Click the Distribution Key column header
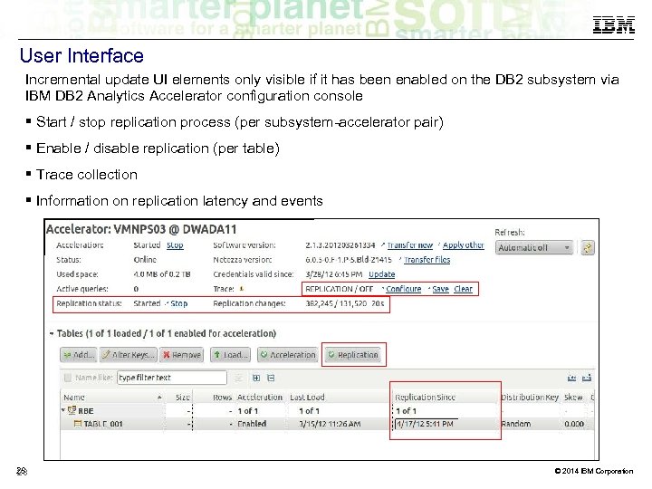The height and width of the screenshot is (489, 652). pyautogui.click(x=530, y=398)
